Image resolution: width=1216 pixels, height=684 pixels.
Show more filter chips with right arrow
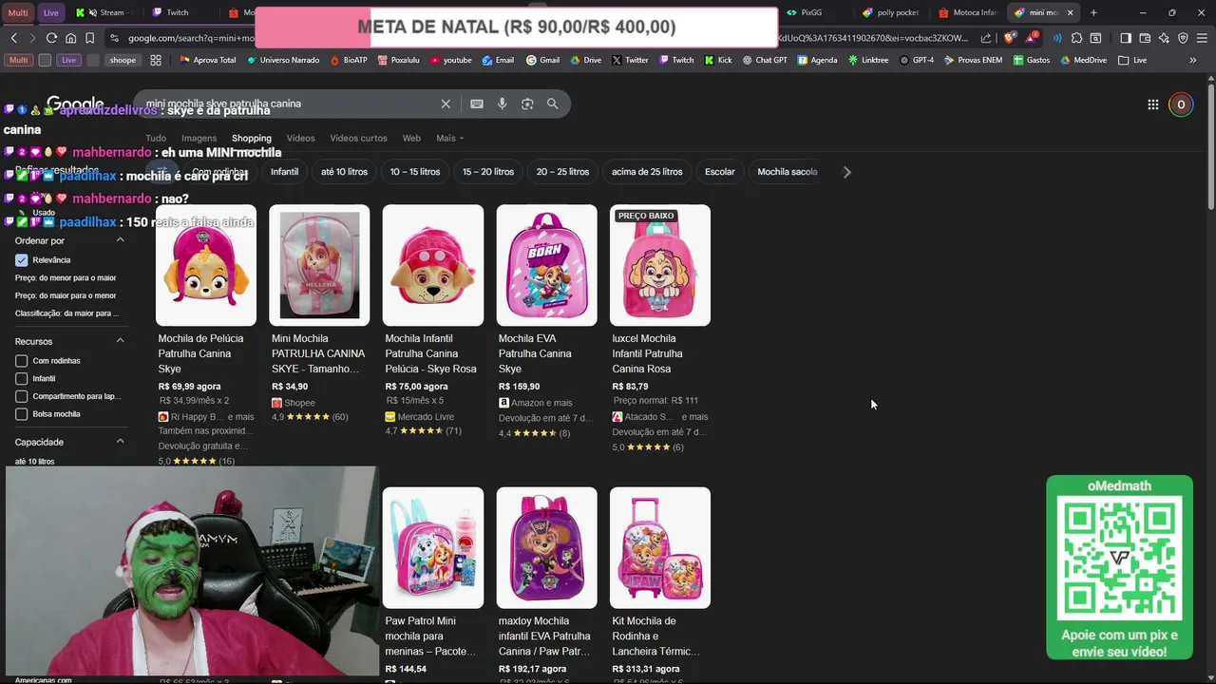846,172
